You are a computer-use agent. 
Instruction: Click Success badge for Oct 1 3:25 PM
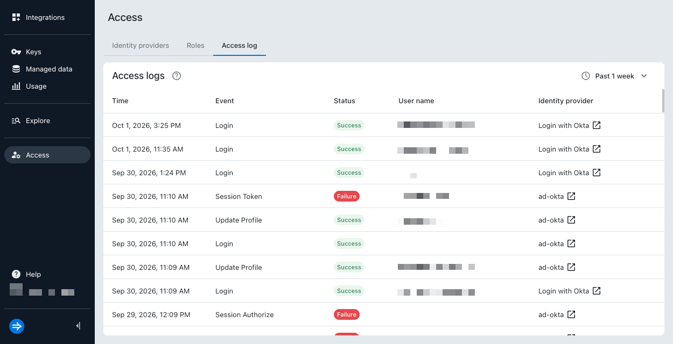349,125
